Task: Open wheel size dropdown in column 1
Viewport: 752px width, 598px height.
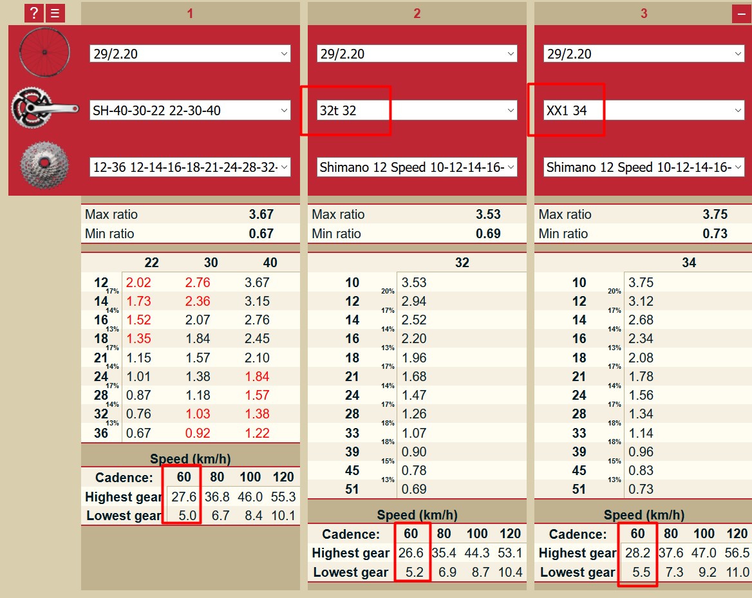Action: coord(190,54)
